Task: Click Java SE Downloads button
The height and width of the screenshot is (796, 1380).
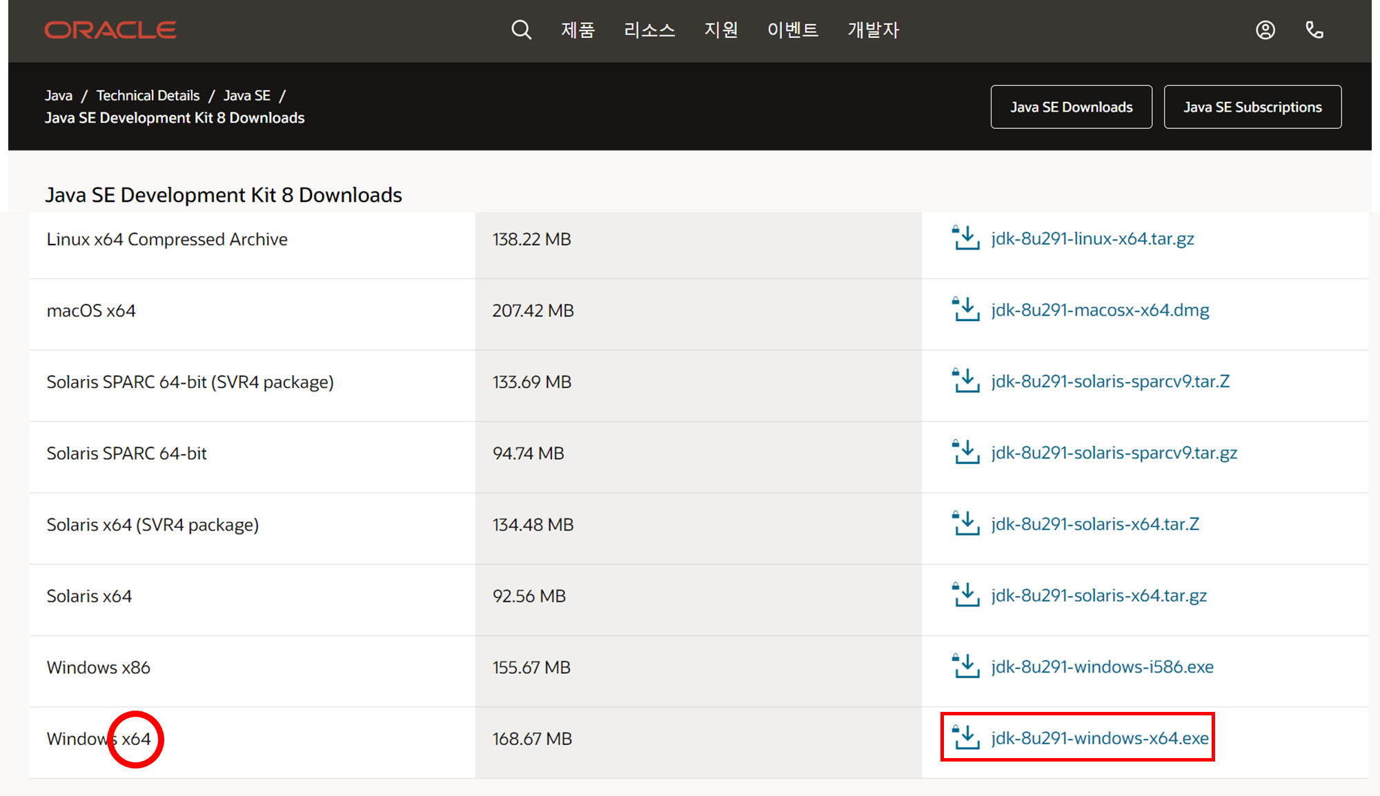Action: pos(1072,107)
